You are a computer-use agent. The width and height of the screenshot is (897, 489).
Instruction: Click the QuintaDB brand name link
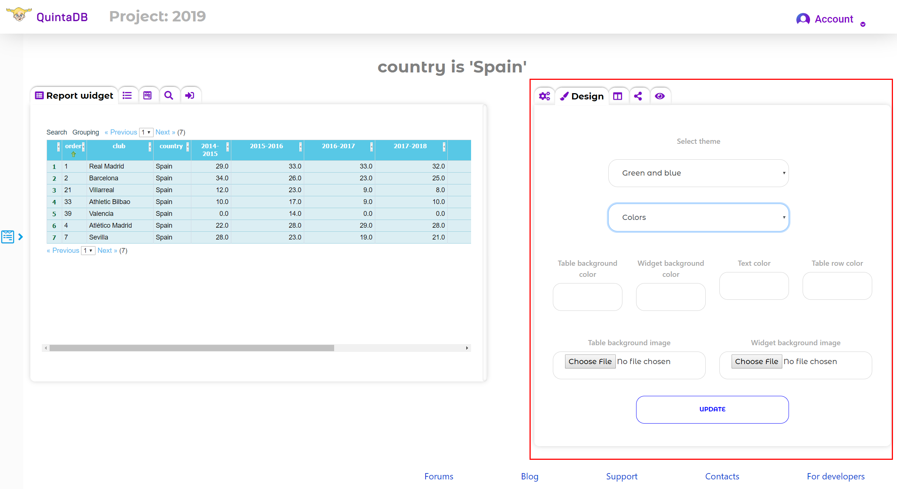[x=62, y=17]
